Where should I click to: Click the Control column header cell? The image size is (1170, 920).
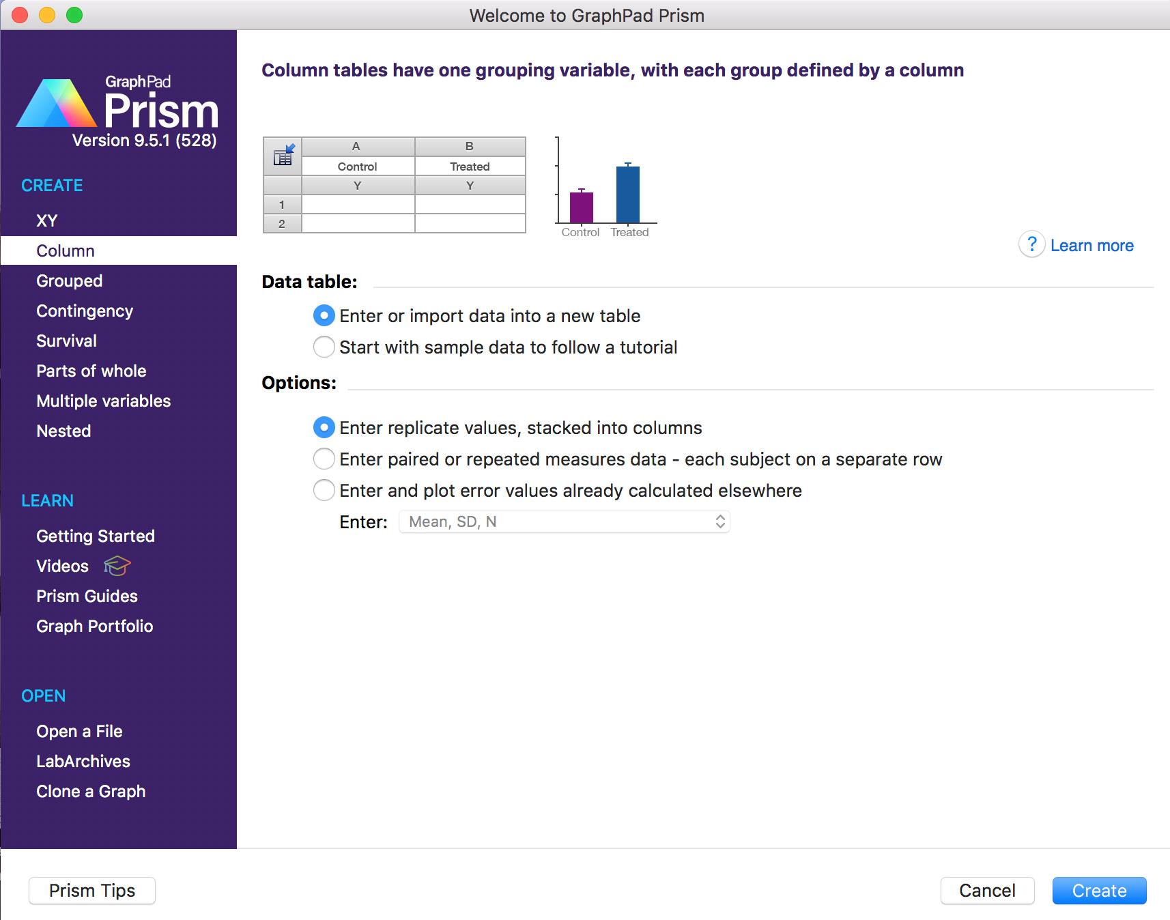(x=358, y=167)
